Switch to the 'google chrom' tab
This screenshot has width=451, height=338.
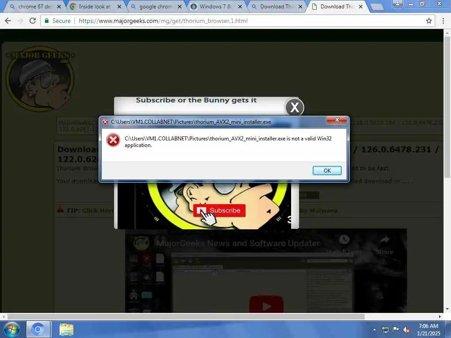coord(155,6)
